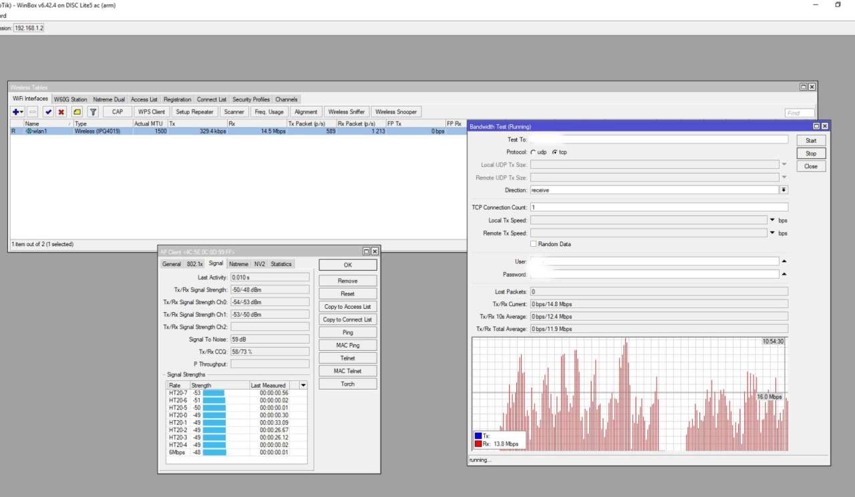The height and width of the screenshot is (497, 855).
Task: Click the Wireless Sniffer button
Action: pyautogui.click(x=347, y=112)
